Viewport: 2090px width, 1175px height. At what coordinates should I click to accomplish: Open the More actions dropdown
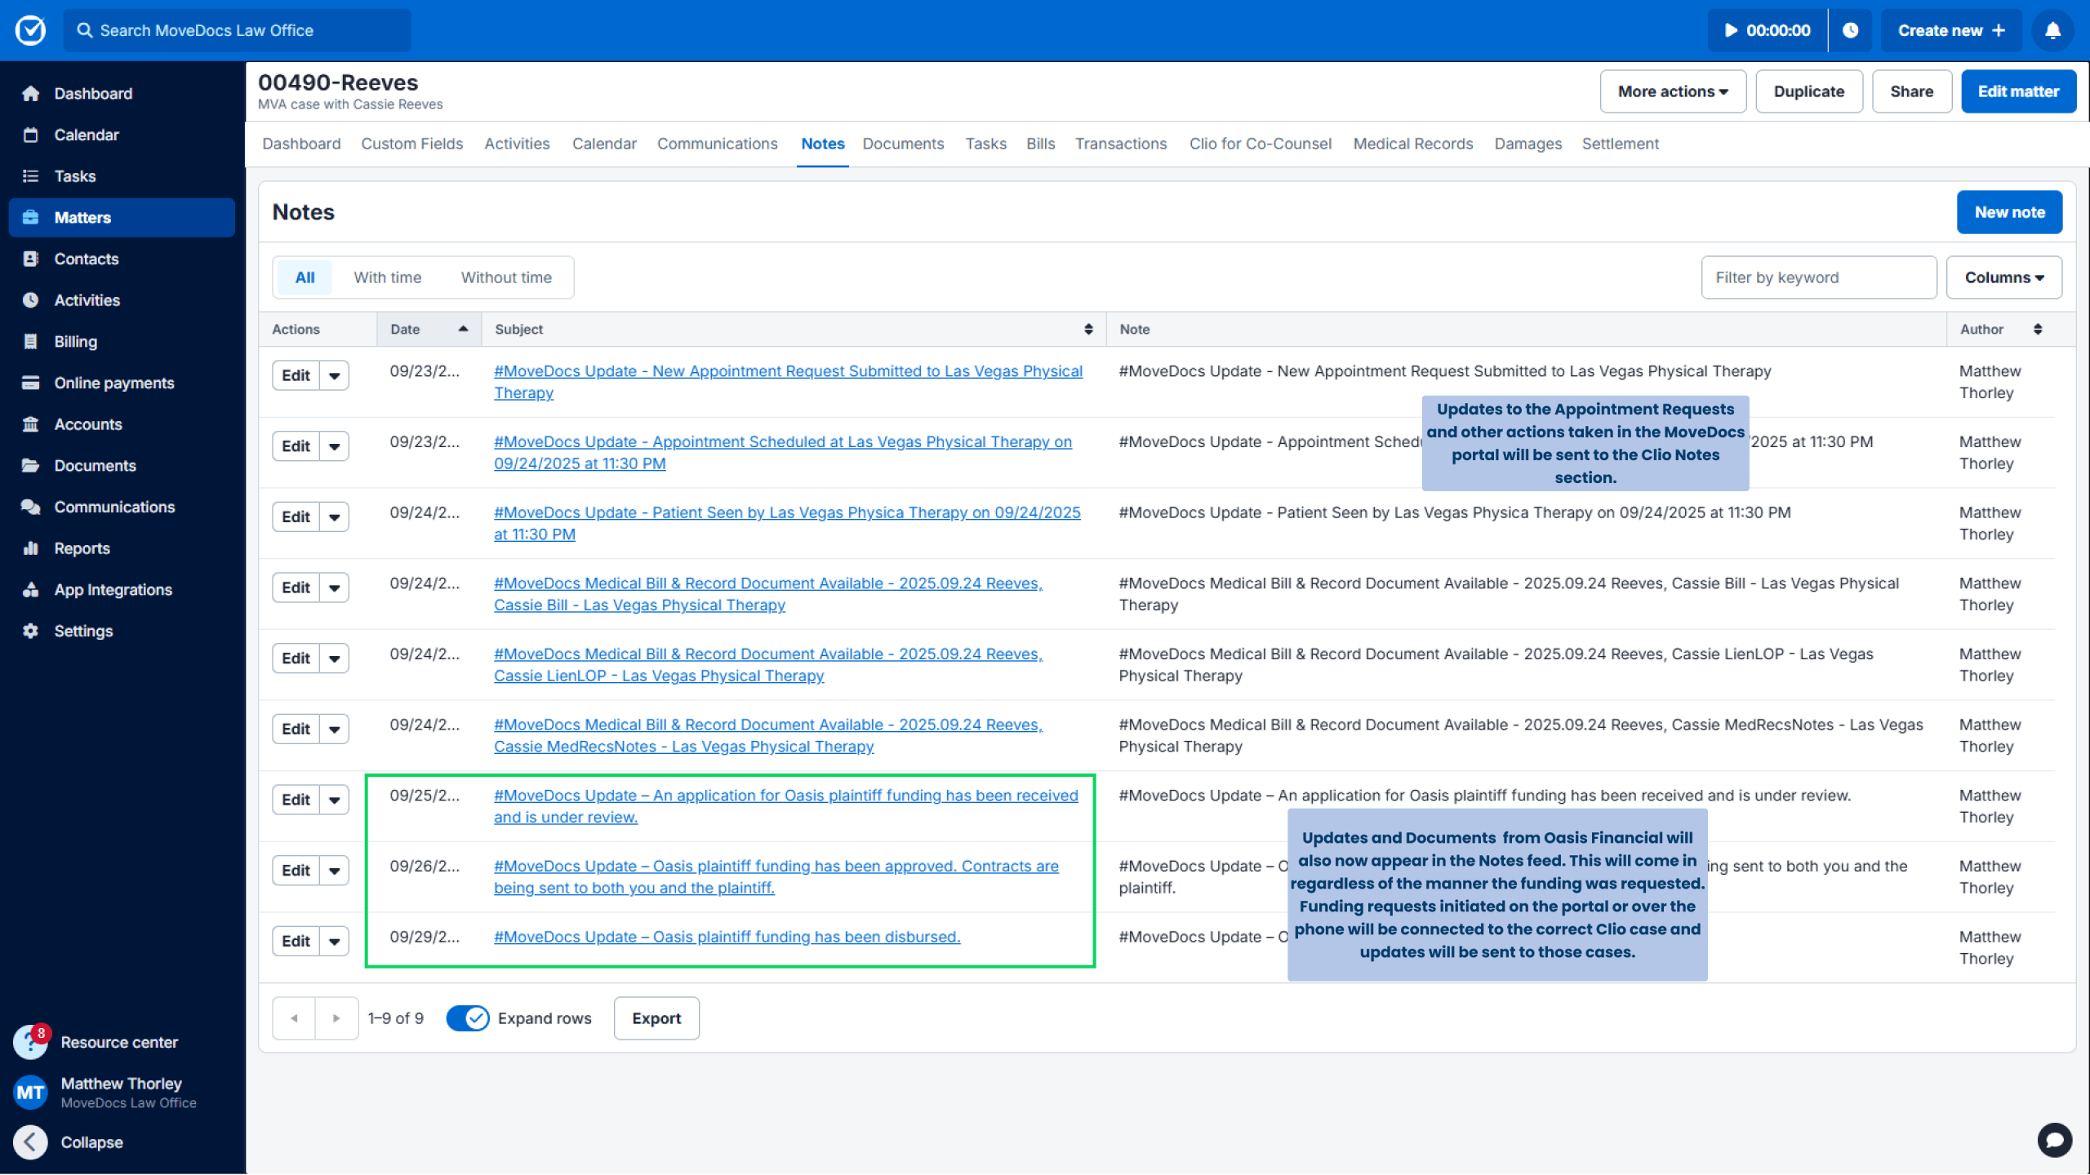(x=1673, y=91)
